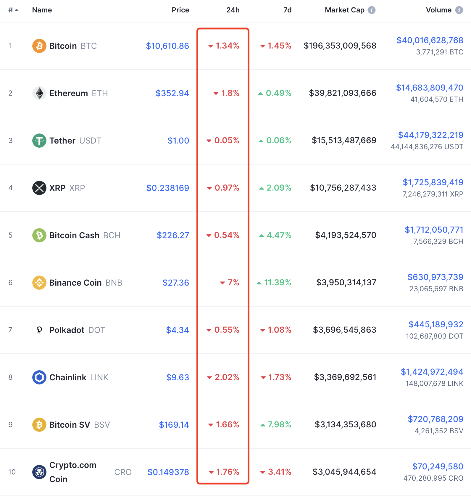471x499 pixels.
Task: Sort by the Name column header
Action: click(42, 10)
